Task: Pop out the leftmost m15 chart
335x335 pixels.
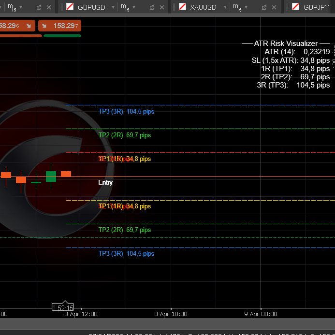Action: click(x=39, y=7)
